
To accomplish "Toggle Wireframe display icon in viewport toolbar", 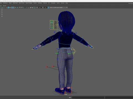I will 7,7.
